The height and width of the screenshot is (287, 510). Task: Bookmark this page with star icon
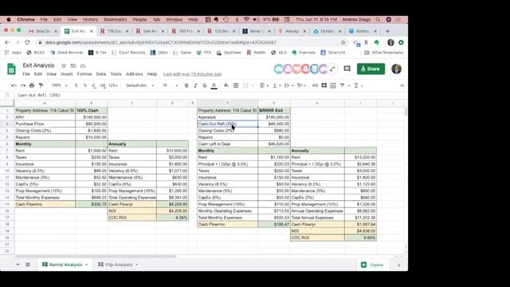[x=343, y=42]
